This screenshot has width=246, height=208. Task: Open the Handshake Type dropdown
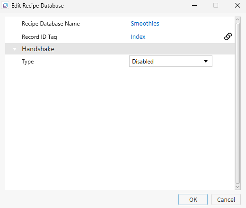[171, 61]
